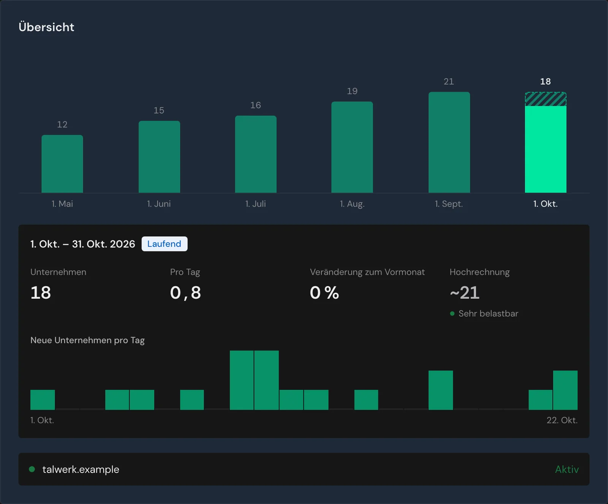
Task: Click the 1. Okt. – 31. Okt. 2026 date range
Action: (83, 244)
